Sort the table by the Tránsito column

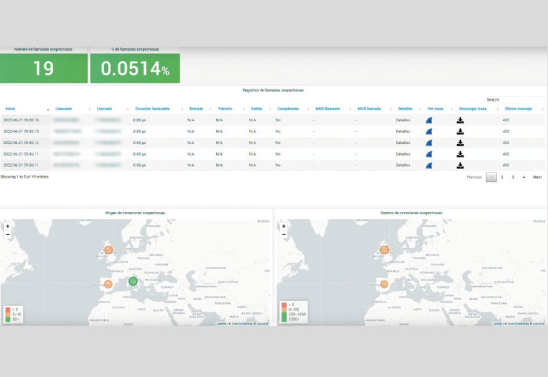225,109
